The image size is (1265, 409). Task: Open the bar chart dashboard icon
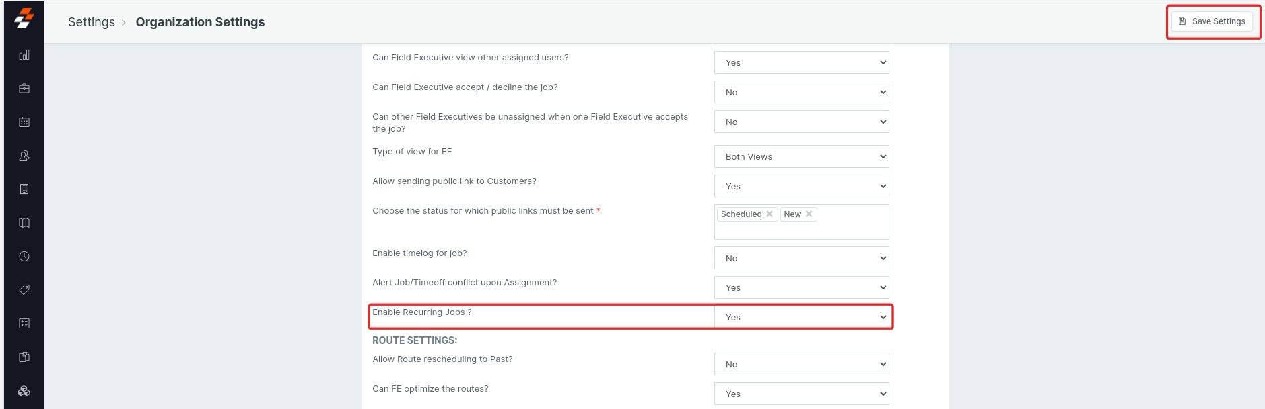24,55
